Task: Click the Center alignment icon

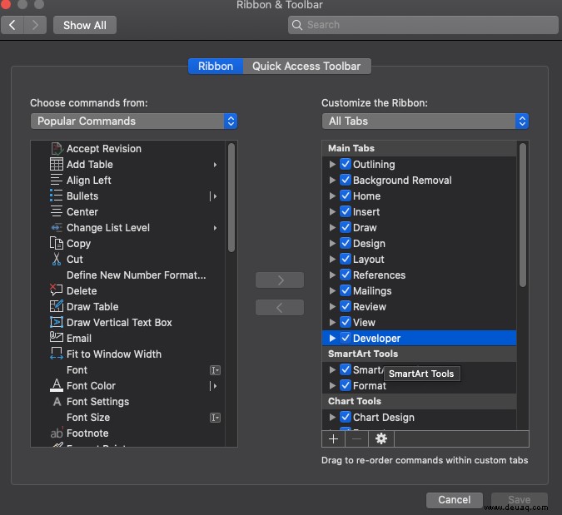Action: pyautogui.click(x=57, y=211)
